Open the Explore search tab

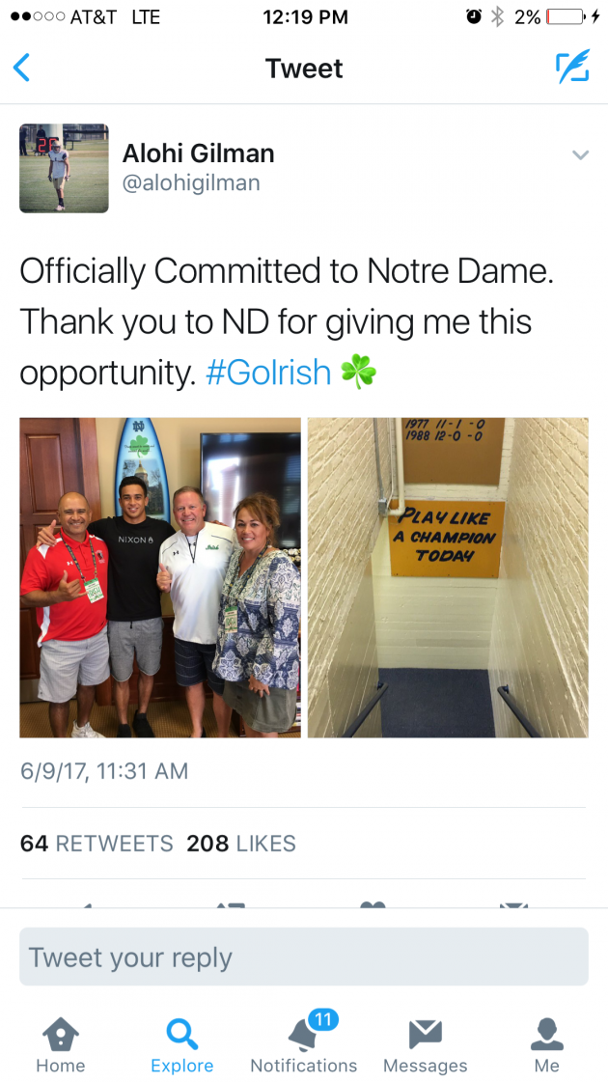tap(181, 1045)
